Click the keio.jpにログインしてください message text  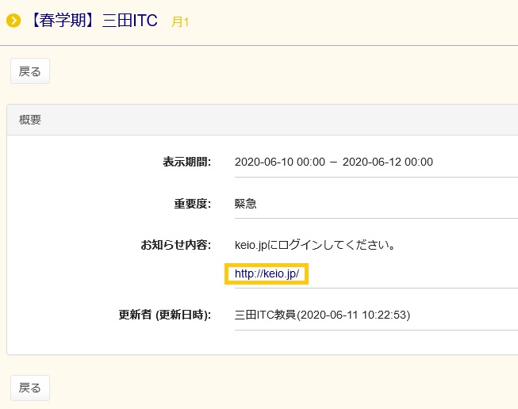click(316, 245)
